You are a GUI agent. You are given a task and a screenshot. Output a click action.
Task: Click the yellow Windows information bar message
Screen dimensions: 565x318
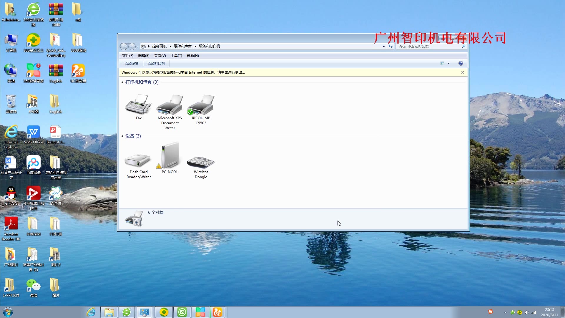tap(183, 72)
